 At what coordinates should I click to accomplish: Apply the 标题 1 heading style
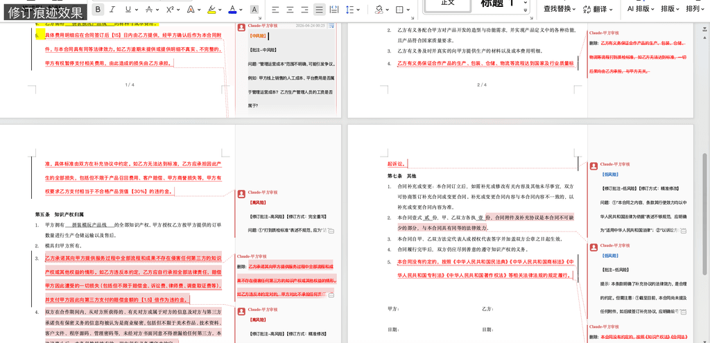[498, 4]
